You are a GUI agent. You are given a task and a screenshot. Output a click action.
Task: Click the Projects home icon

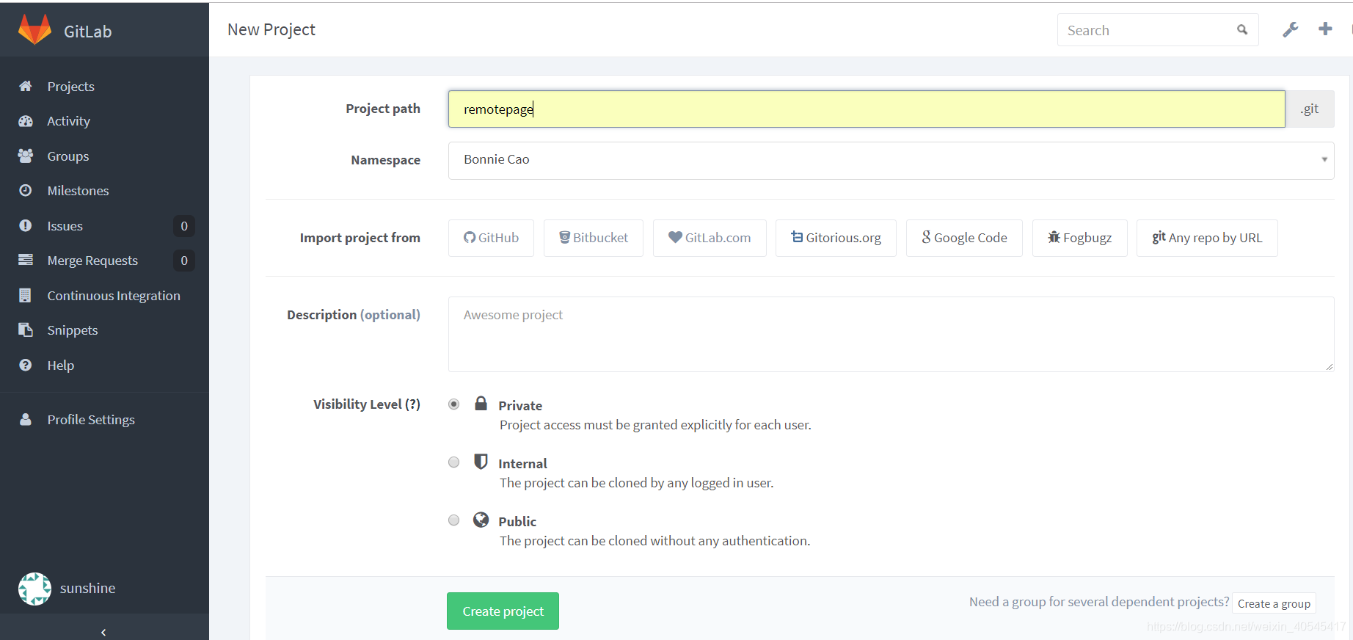pos(26,86)
